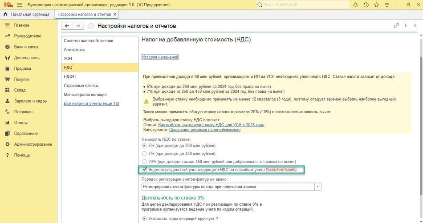This screenshot has height=223, width=423.
Task: Add page to favorites star icon
Action: (x=91, y=26)
